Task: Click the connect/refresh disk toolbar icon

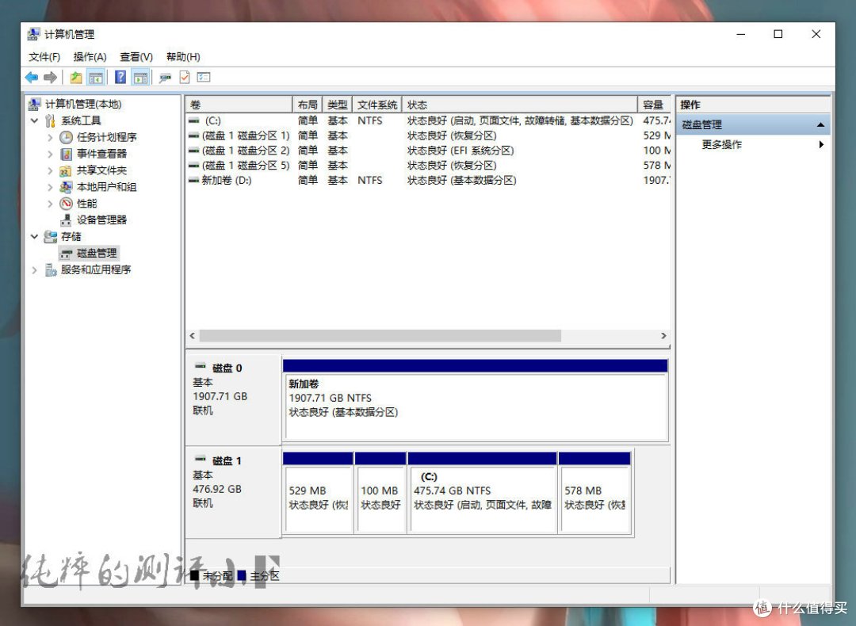Action: (165, 78)
